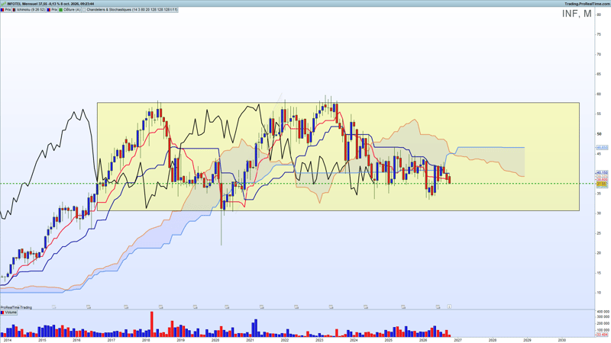Select the Volume panel label
Viewport: 611px width, 343px height.
click(x=9, y=313)
